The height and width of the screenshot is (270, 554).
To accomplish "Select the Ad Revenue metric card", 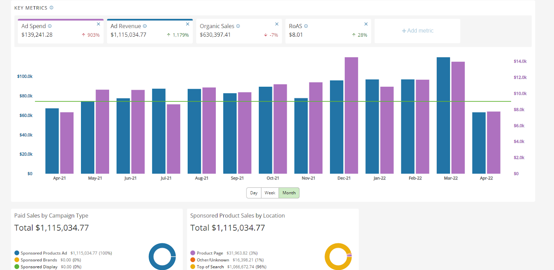I will point(150,31).
